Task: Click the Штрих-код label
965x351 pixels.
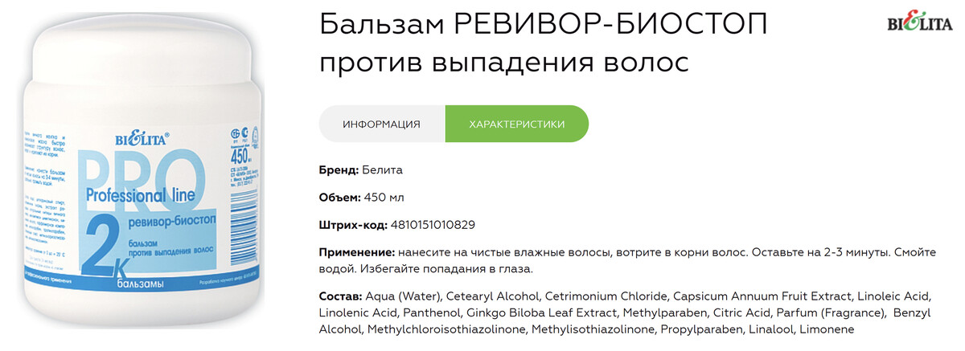Action: (x=352, y=224)
